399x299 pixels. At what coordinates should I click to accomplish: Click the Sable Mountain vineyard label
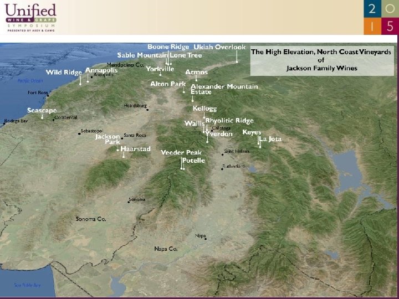point(142,55)
